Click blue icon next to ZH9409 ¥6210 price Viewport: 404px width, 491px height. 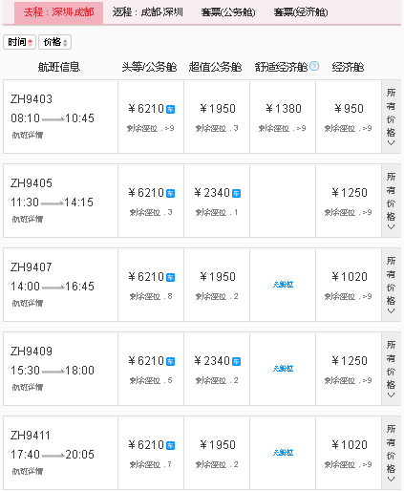pyautogui.click(x=171, y=361)
